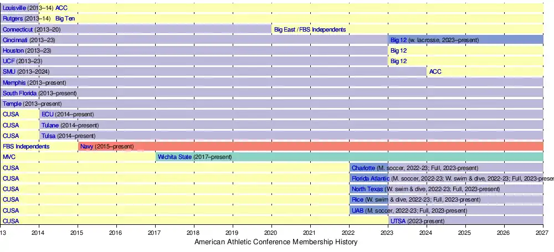The height and width of the screenshot is (252, 554).
Task: Click the Rutgers link
Action: point(13,18)
